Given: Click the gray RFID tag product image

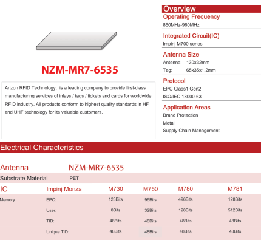Looking at the screenshot, I should [x=76, y=41].
